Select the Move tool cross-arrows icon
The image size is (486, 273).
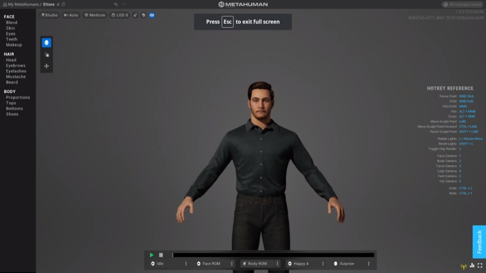pyautogui.click(x=46, y=66)
